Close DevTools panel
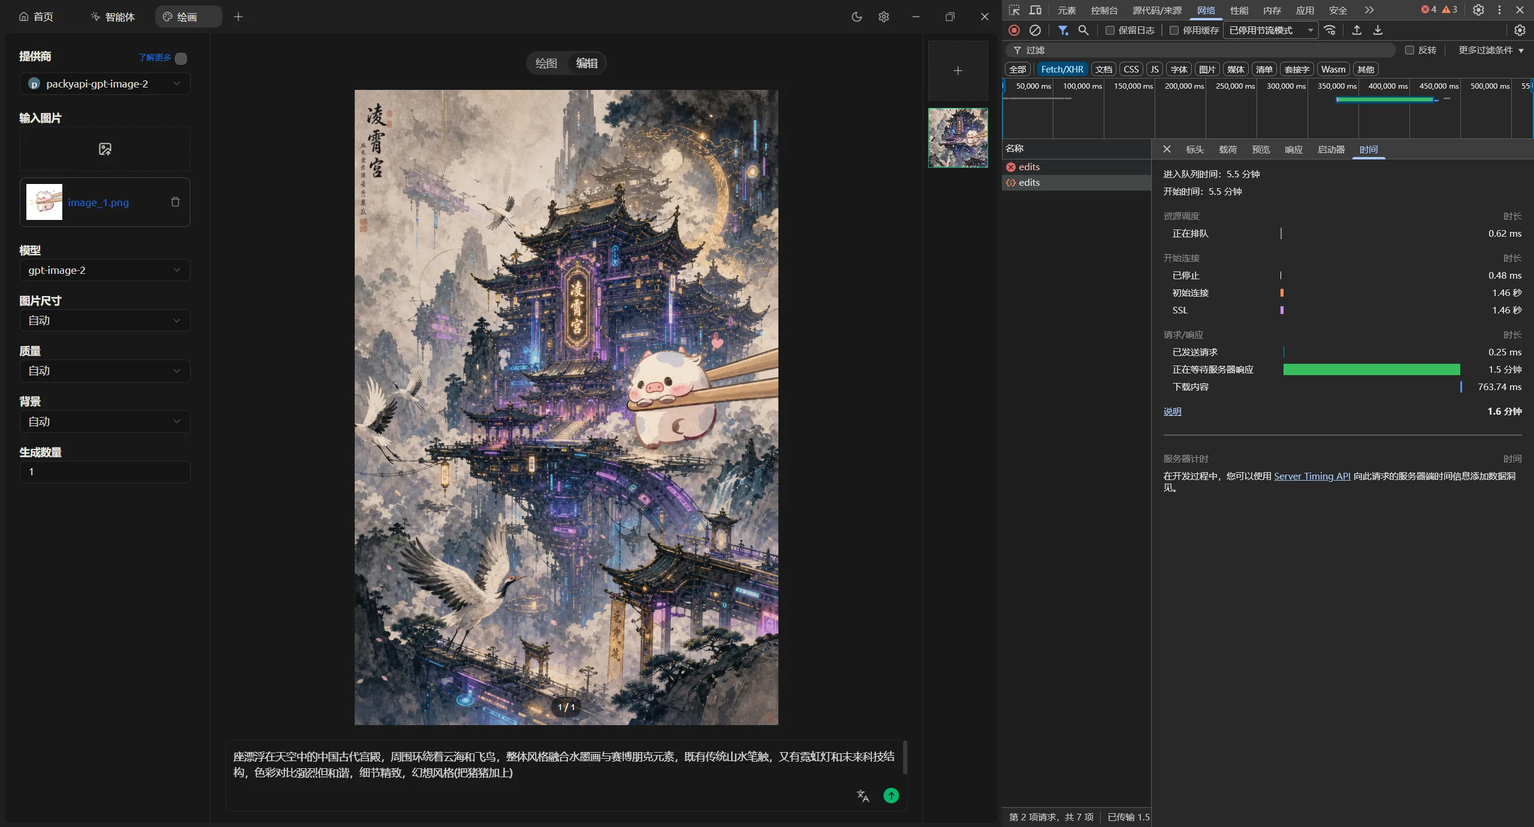This screenshot has height=827, width=1534. point(1520,10)
